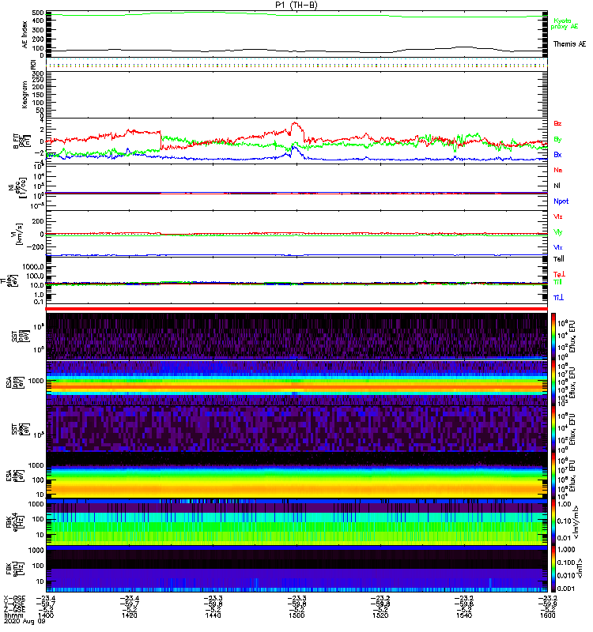Click the black Te parallel legend label
This screenshot has width=593, height=632.
click(559, 259)
